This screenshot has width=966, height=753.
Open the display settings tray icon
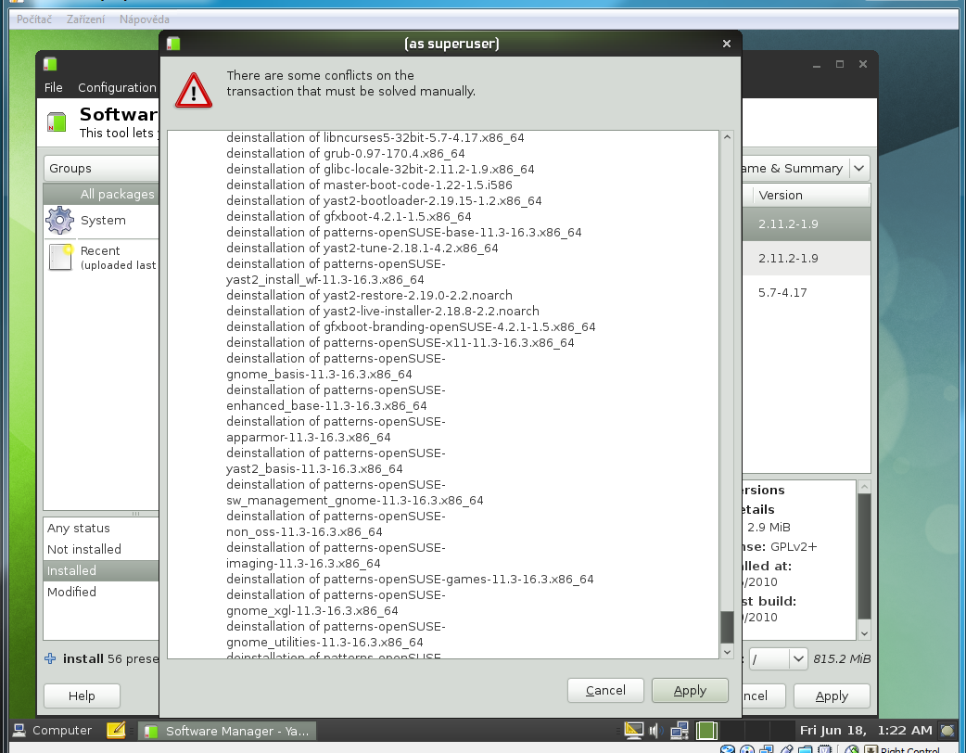[x=633, y=730]
